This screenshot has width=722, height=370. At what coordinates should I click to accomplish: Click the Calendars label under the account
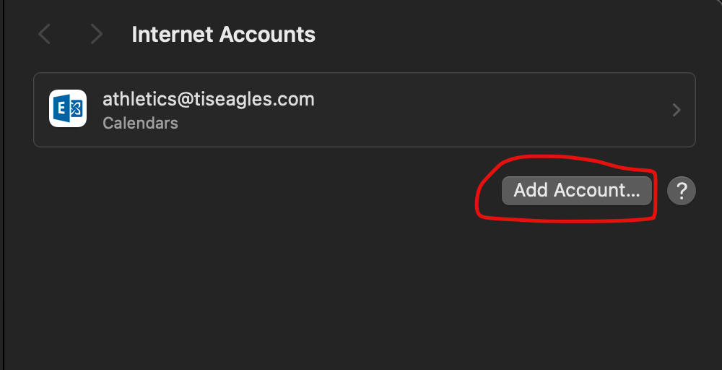coord(140,123)
